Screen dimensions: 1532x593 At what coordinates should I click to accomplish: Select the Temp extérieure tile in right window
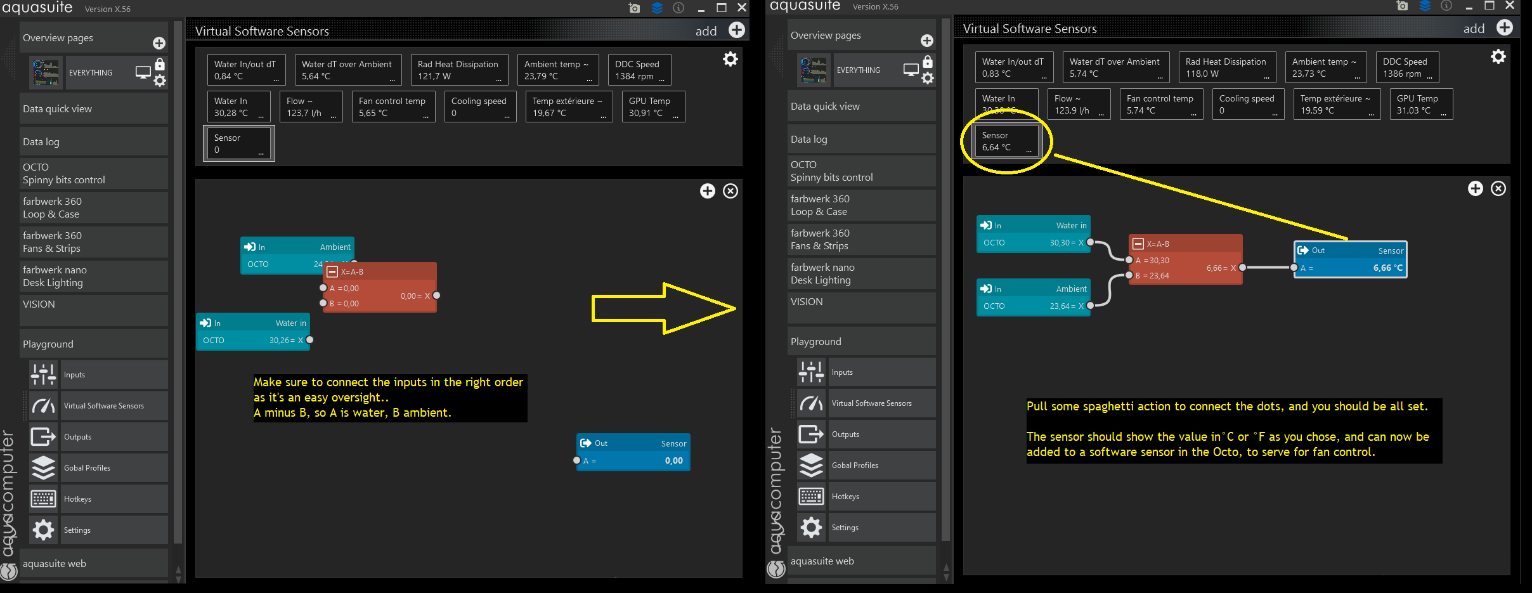click(x=1337, y=104)
